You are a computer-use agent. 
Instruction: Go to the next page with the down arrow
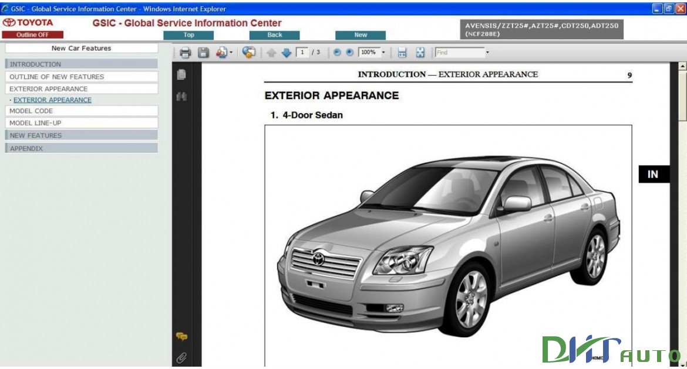[287, 52]
